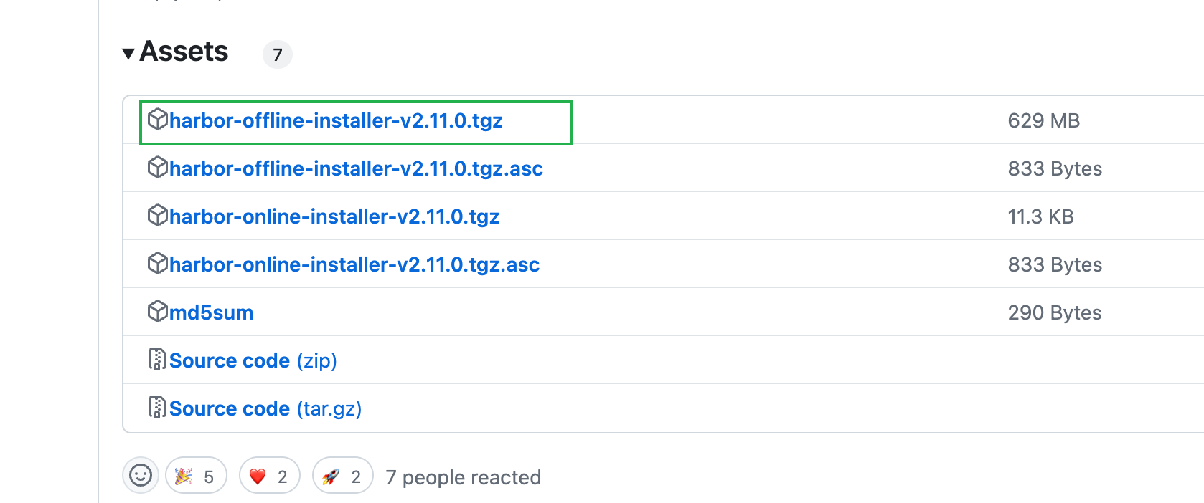
Task: Download harbor-offline-installer-v2.11.0.tgz
Action: 336,120
